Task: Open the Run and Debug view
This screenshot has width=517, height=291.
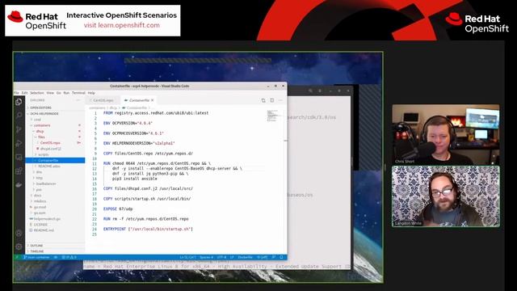Action: [x=19, y=144]
